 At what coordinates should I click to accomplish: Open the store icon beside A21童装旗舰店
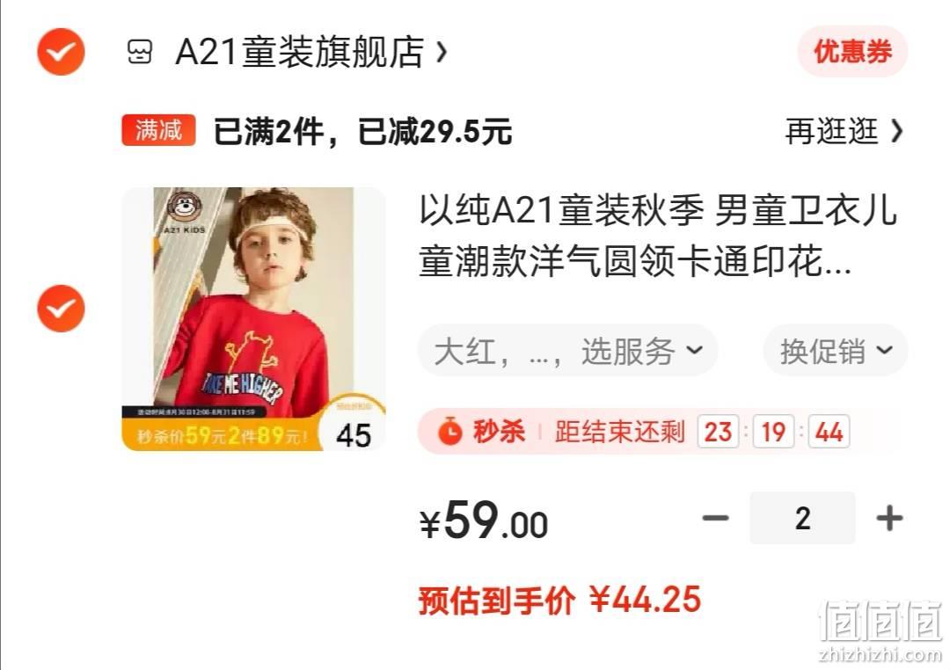coord(139,52)
